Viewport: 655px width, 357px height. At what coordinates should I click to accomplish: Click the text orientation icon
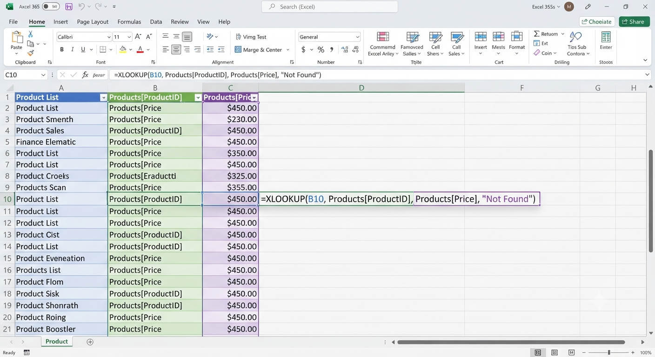210,37
